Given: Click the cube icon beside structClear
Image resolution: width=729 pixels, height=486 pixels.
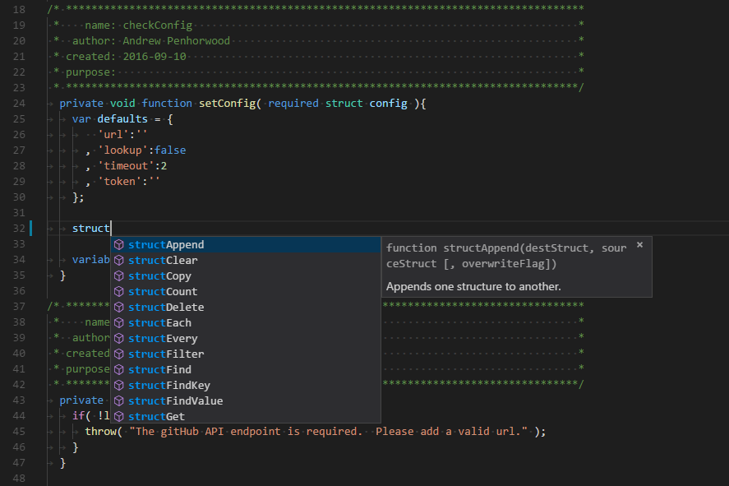Looking at the screenshot, I should pyautogui.click(x=119, y=261).
